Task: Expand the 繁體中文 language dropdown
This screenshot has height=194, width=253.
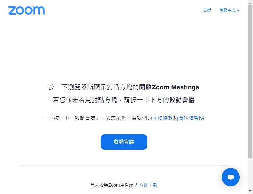Action: pyautogui.click(x=230, y=10)
